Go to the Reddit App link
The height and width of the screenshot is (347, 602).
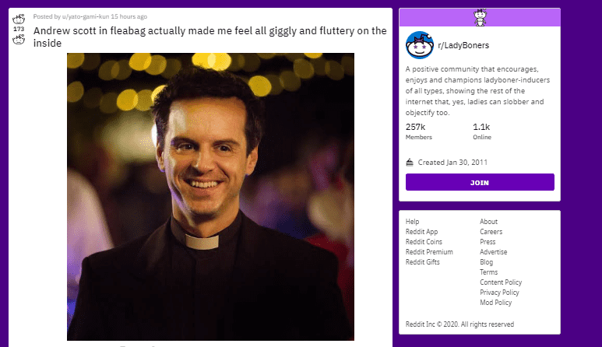tap(422, 232)
